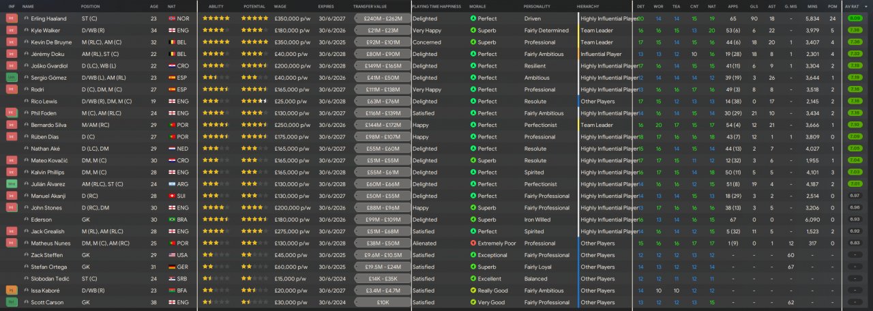873x311 pixels.
Task: Open Scott Carson's £10K transfer value
Action: point(383,302)
